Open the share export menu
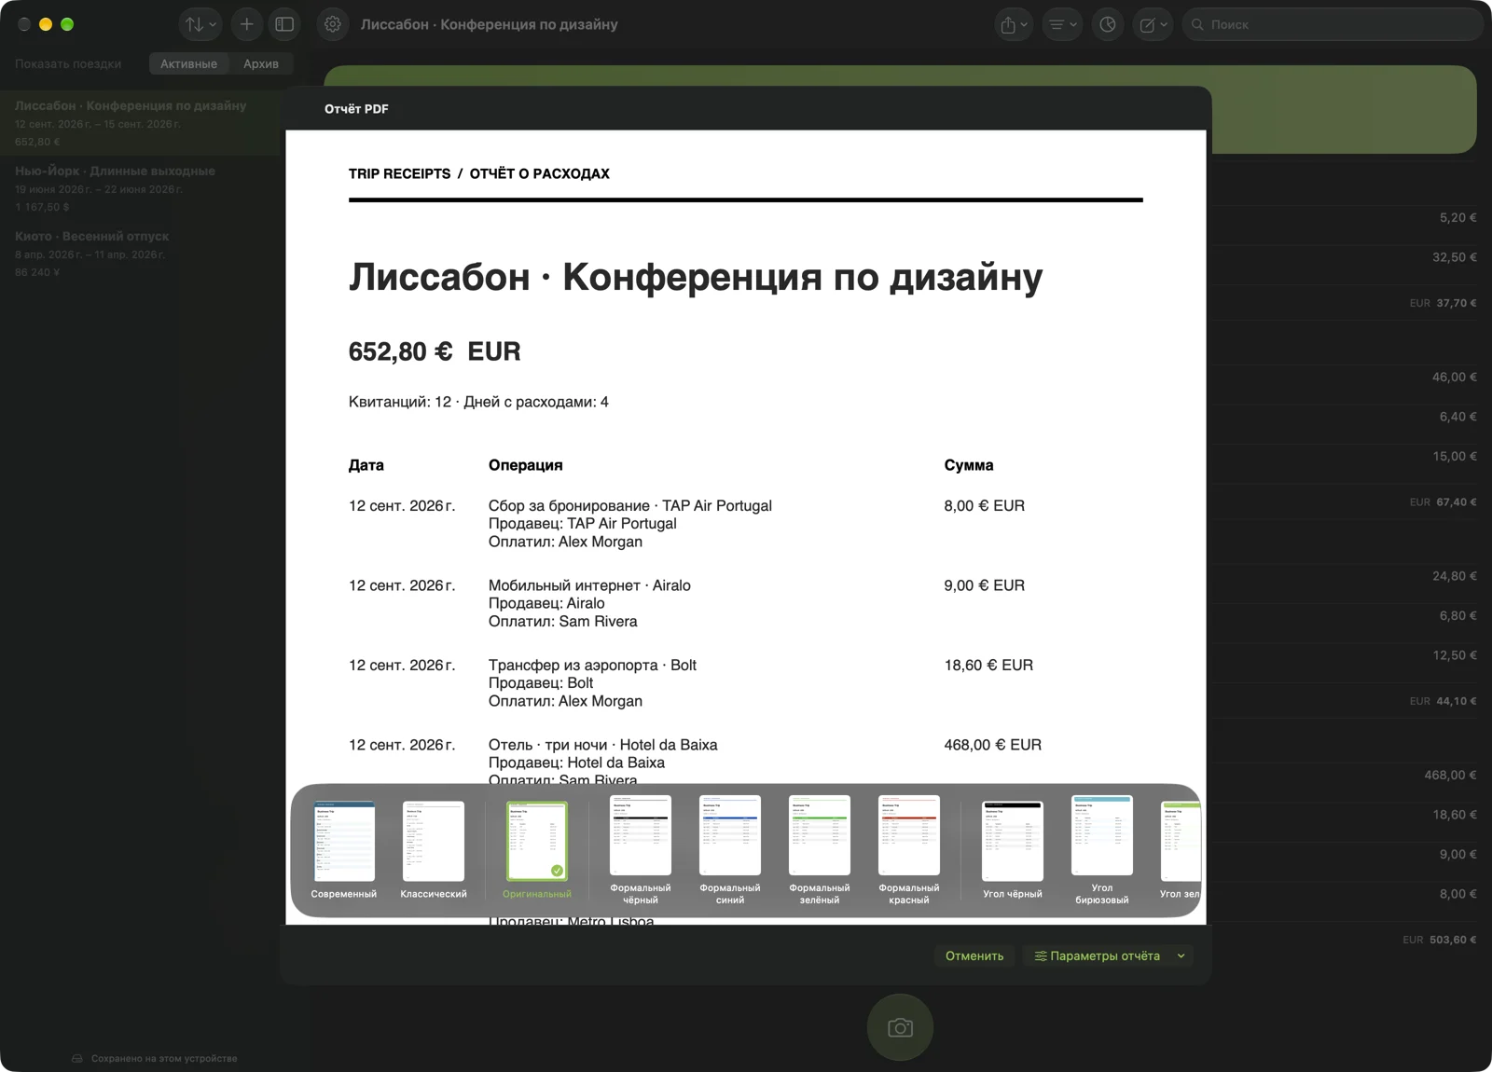The width and height of the screenshot is (1492, 1072). (x=1014, y=25)
